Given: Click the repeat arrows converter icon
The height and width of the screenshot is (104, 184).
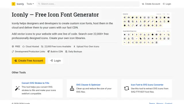Looking at the screenshot, I should click(x=126, y=88).
